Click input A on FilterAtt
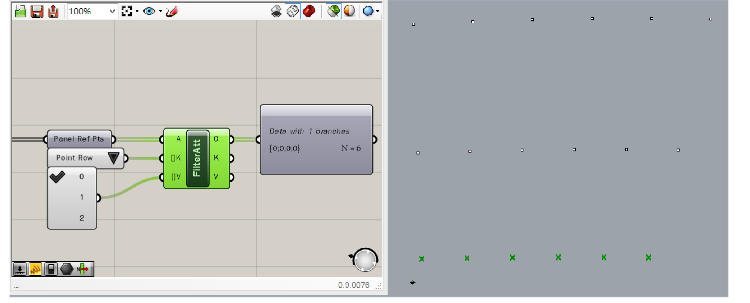Image resolution: width=750 pixels, height=303 pixels. pyautogui.click(x=179, y=139)
